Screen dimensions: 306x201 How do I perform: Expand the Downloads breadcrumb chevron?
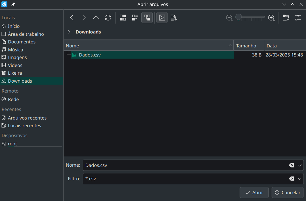click(69, 32)
